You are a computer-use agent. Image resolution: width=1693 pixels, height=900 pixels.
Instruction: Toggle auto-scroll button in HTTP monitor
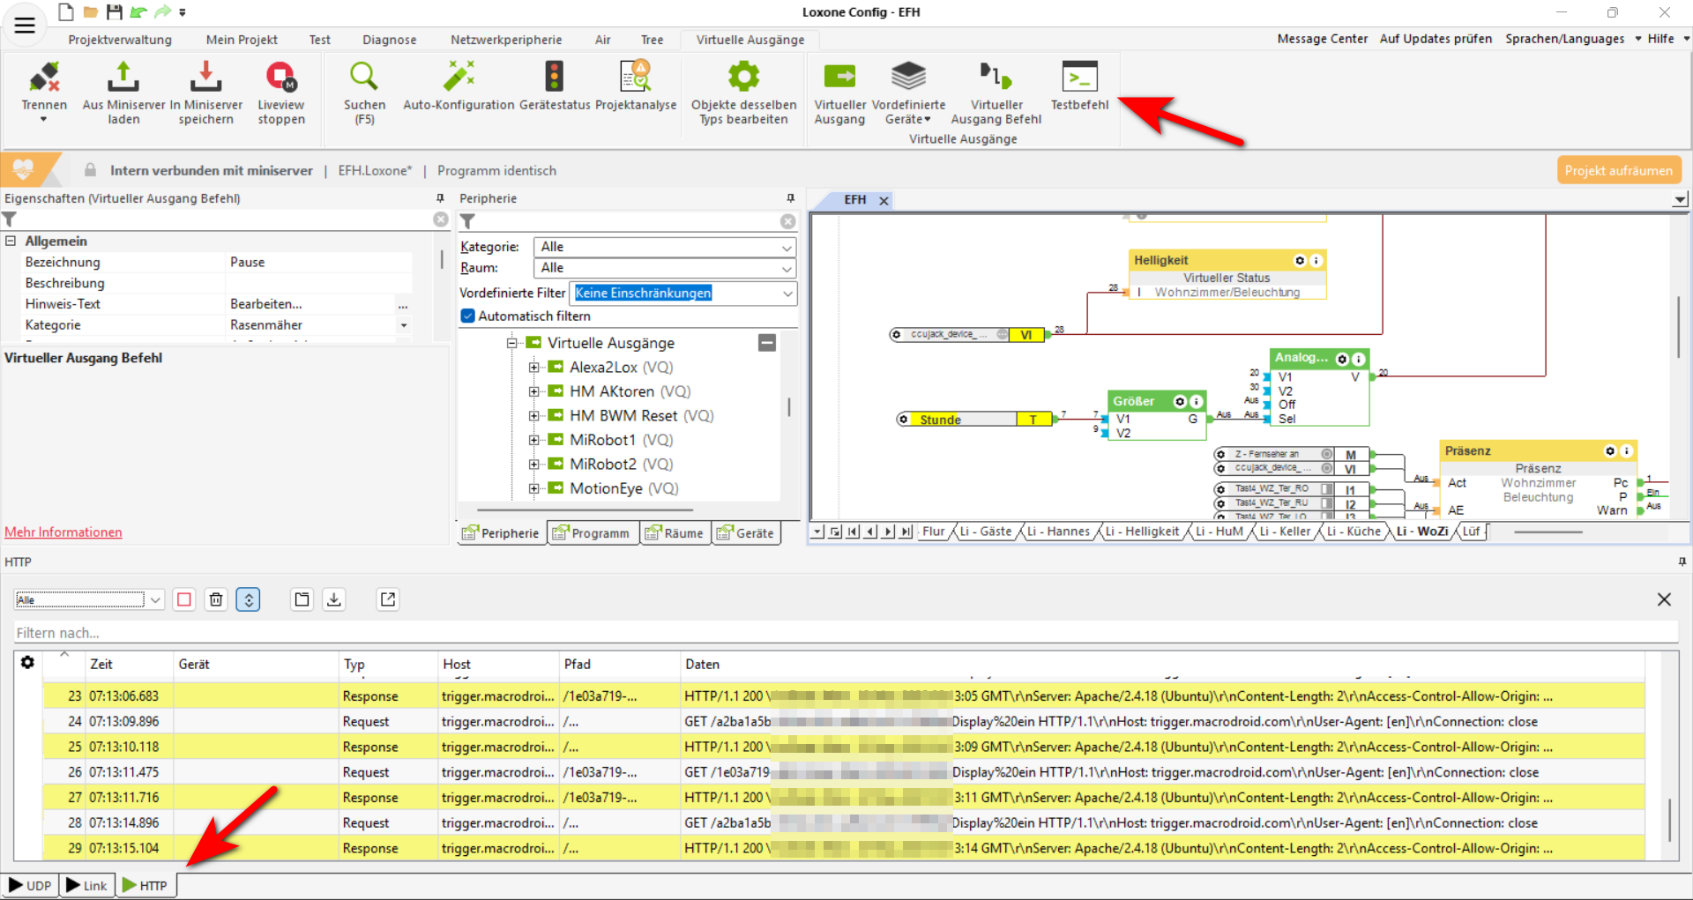(x=249, y=599)
